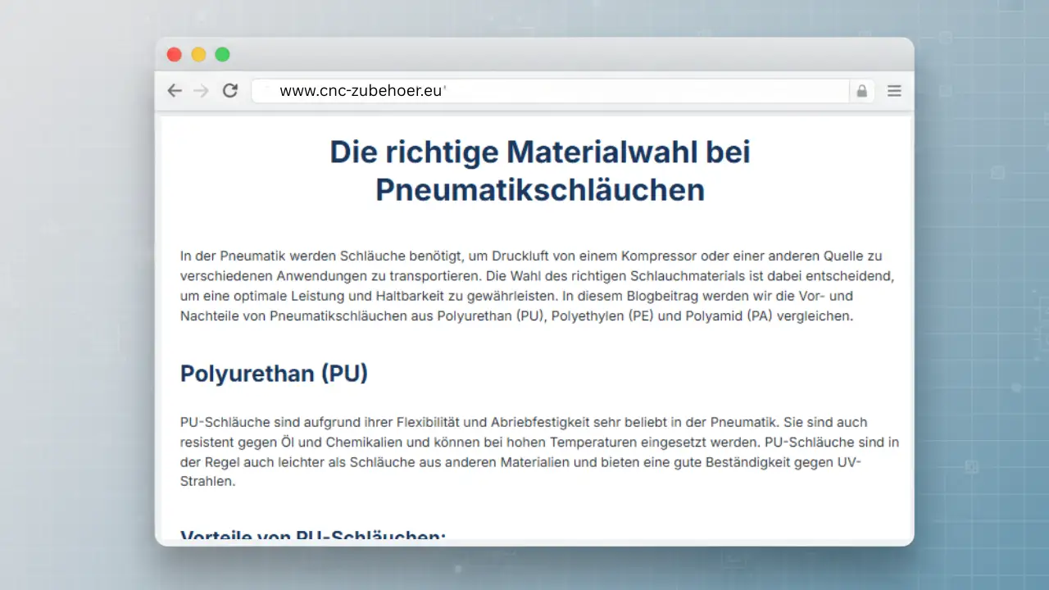Click the address bar www.cnc-zubehoer.eu

pyautogui.click(x=550, y=91)
